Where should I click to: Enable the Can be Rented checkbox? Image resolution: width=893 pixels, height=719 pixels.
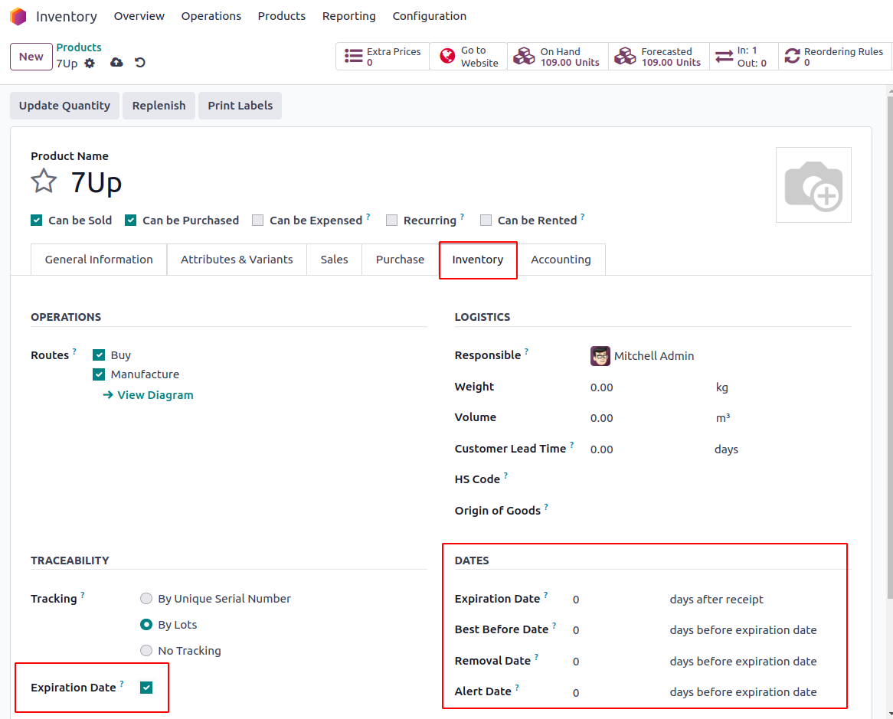tap(486, 221)
